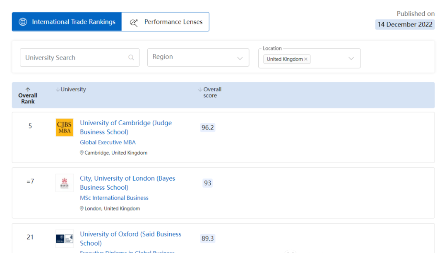Open the Region dropdown
Image resolution: width=447 pixels, height=253 pixels.
[198, 57]
